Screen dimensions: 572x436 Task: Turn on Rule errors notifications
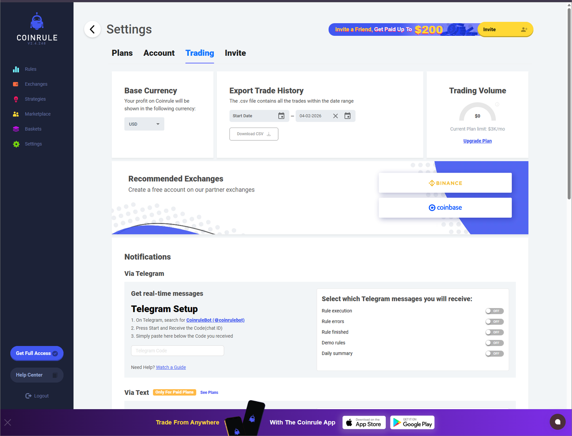tap(494, 321)
